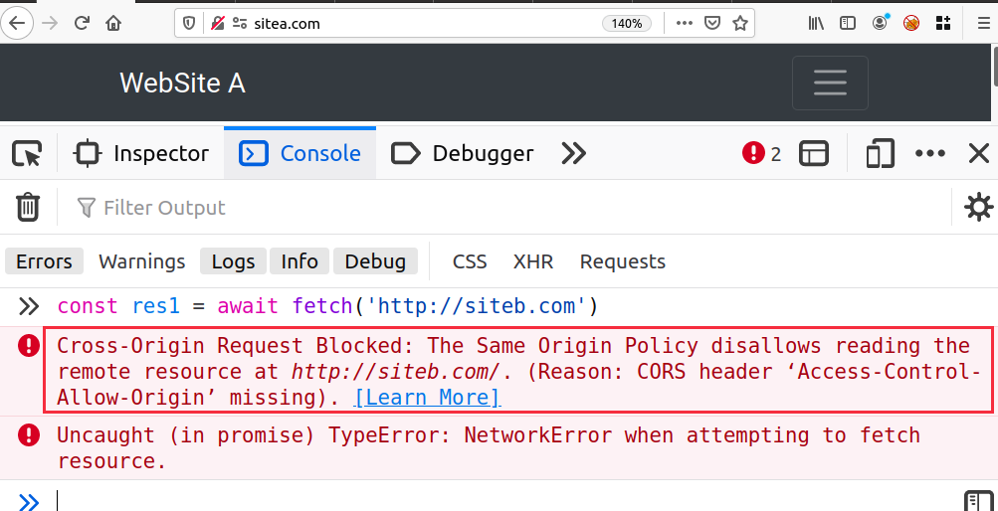
Task: Click the WebSite A brand link
Action: pyautogui.click(x=183, y=84)
